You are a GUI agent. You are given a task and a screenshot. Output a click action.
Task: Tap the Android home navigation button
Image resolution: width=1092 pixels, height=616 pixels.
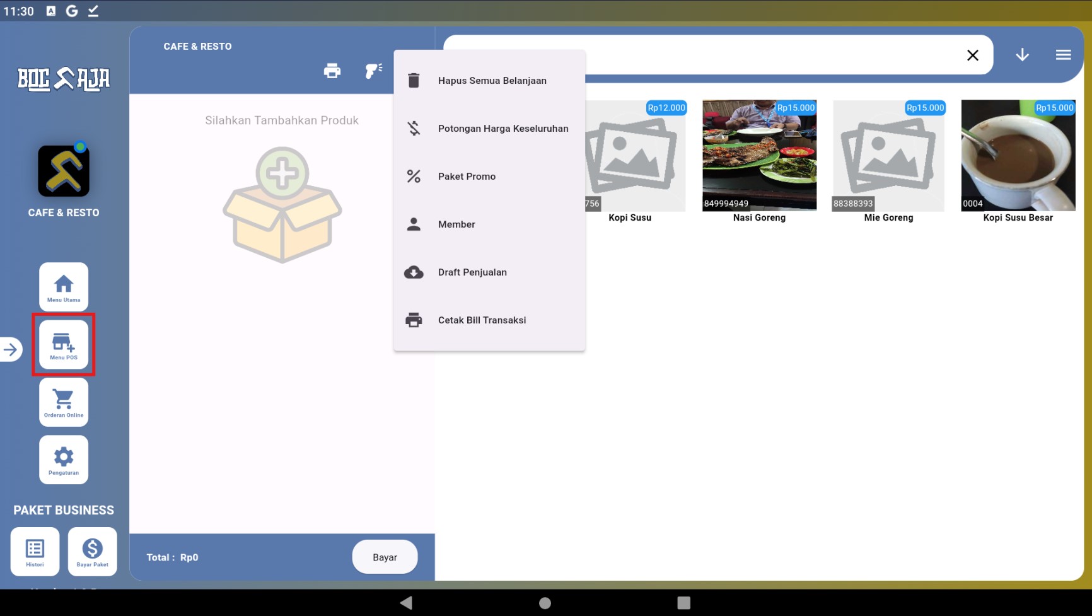(545, 603)
